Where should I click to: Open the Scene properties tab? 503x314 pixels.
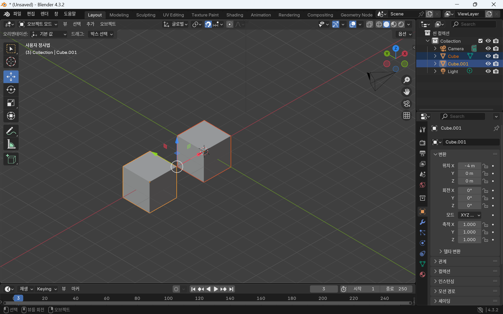pos(422,174)
